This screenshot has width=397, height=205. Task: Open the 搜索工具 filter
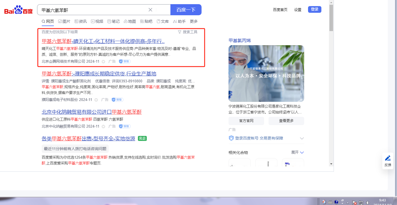pyautogui.click(x=188, y=32)
